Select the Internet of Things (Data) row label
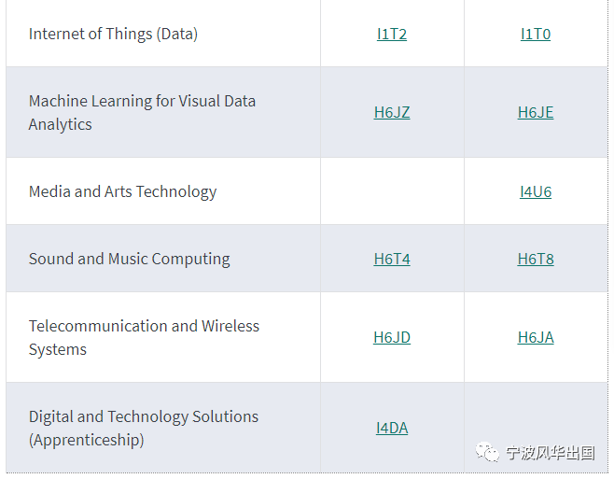 click(113, 35)
